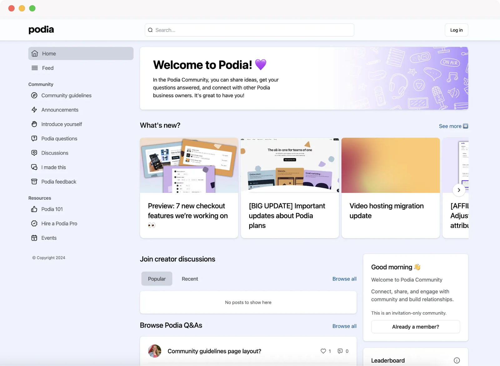The height and width of the screenshot is (366, 500).
Task: Click the magnifier icon in search bar
Action: 150,30
